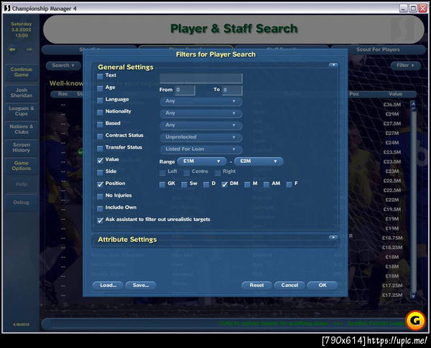Viewport: 431px width, 348px height.
Task: Open Game Options menu
Action: coord(21,166)
